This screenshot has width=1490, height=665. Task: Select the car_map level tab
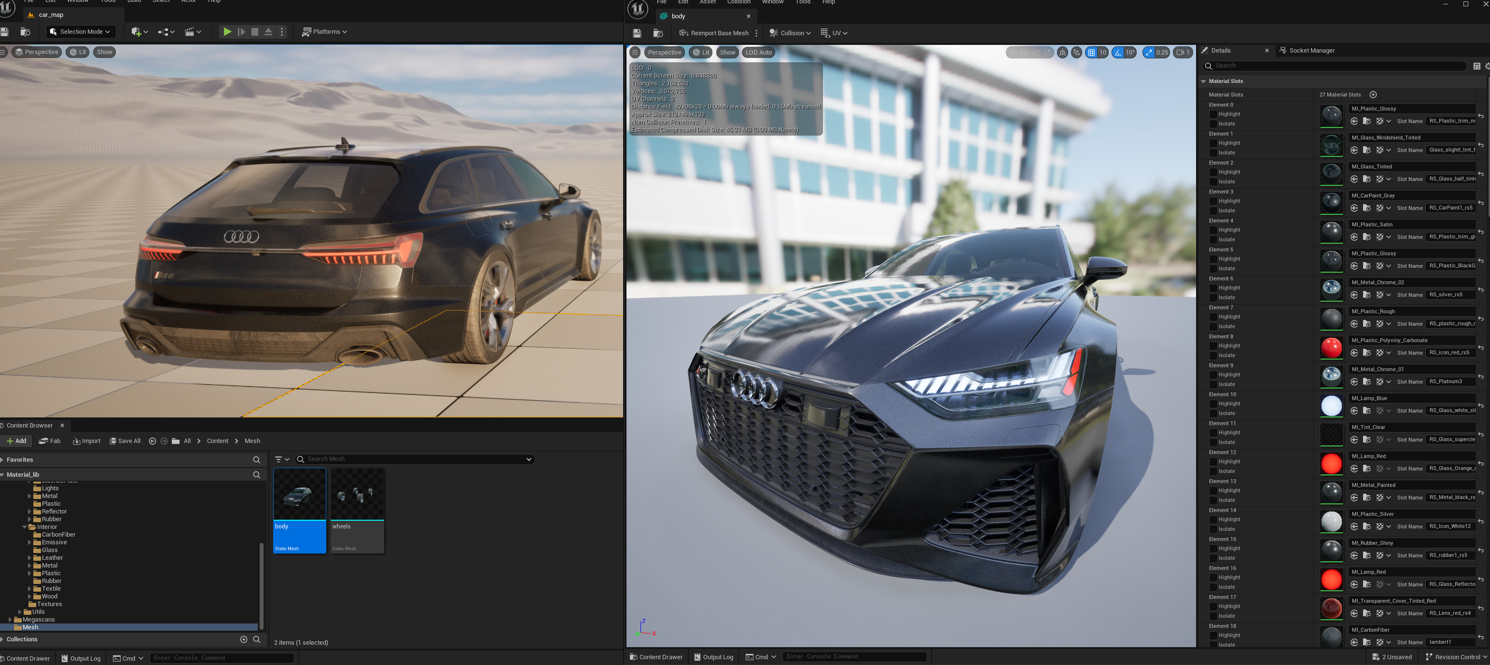(x=51, y=15)
